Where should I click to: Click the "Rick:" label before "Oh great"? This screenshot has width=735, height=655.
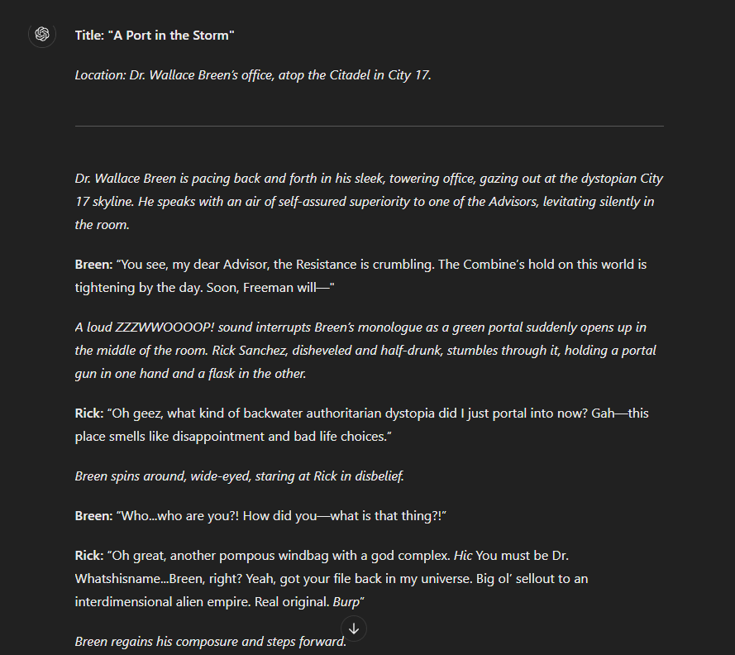point(88,555)
